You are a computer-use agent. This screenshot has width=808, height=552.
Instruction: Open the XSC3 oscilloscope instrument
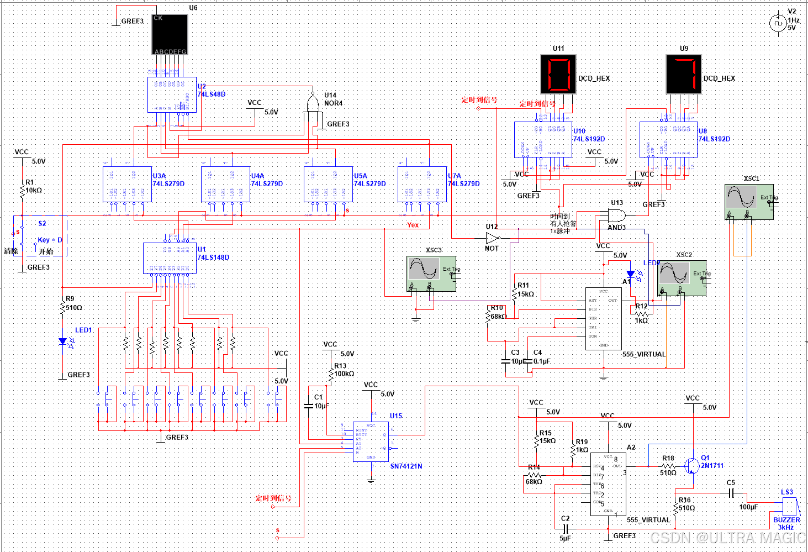click(x=431, y=274)
